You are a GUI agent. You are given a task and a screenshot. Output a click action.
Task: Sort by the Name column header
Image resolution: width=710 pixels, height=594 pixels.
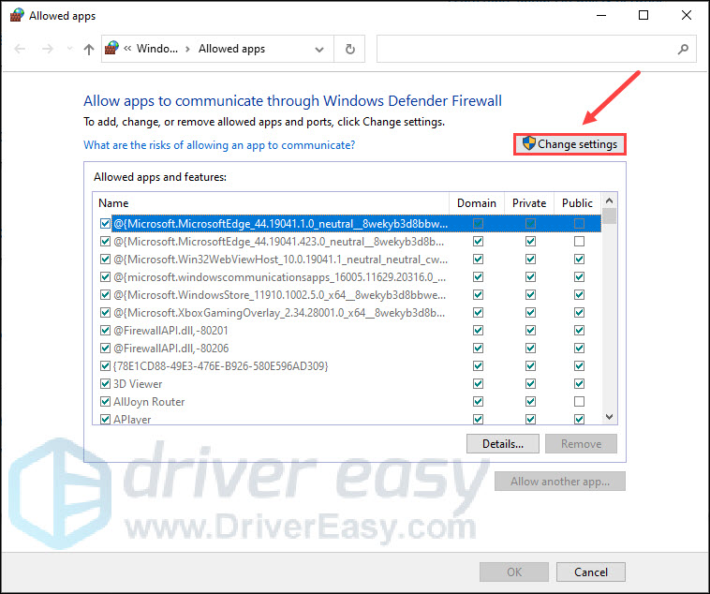(x=271, y=203)
